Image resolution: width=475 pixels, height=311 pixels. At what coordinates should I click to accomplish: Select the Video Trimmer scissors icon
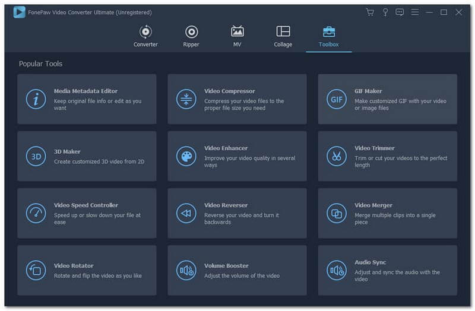point(337,156)
